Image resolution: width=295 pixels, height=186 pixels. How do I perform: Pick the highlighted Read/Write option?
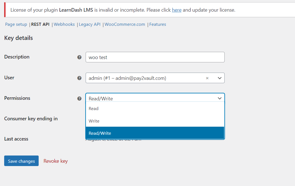(x=155, y=133)
